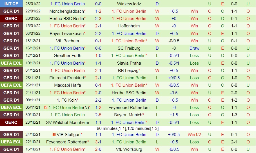Open SC Freiburg team page

[x=129, y=48]
